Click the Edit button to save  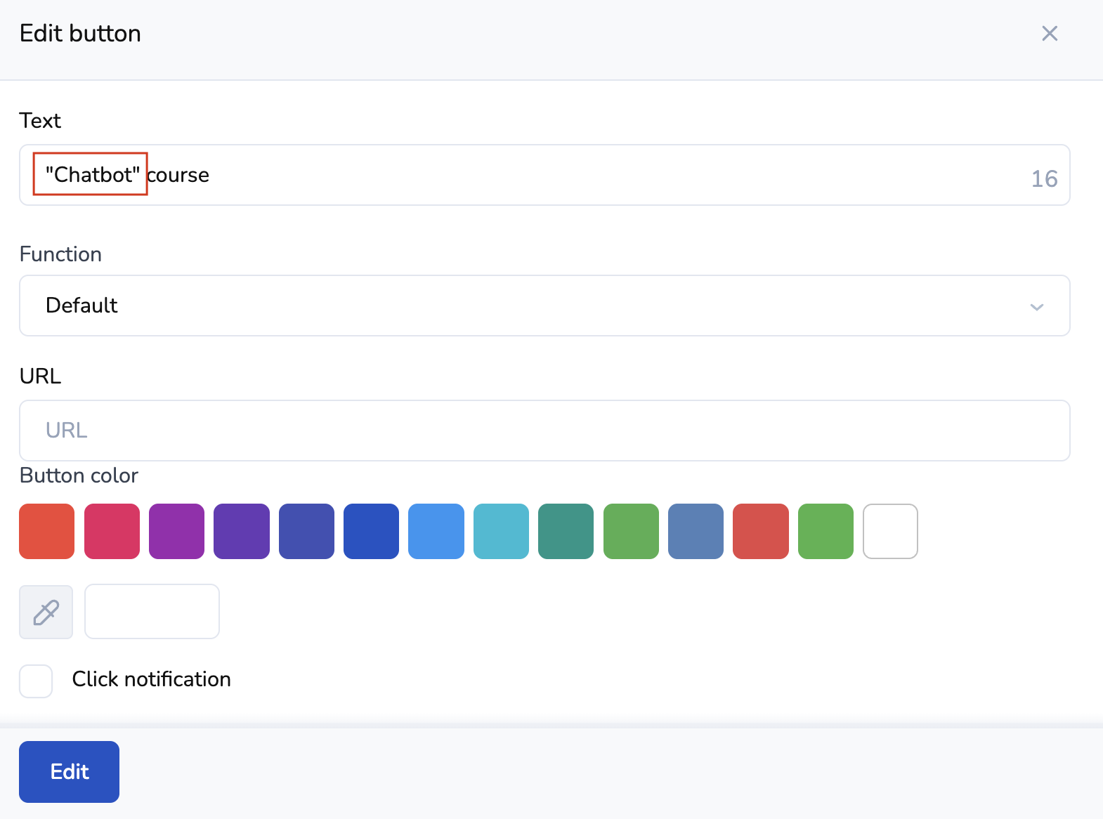69,771
